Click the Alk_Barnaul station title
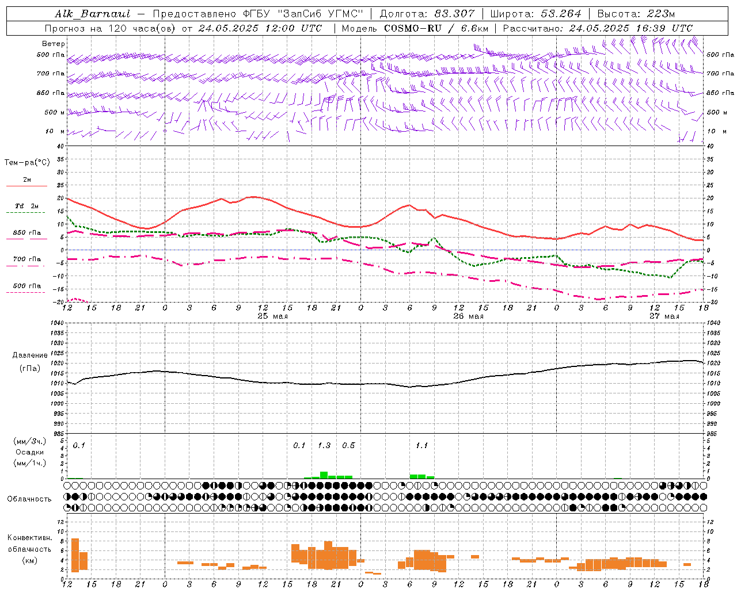Screen dimensions: 737x589 93,14
